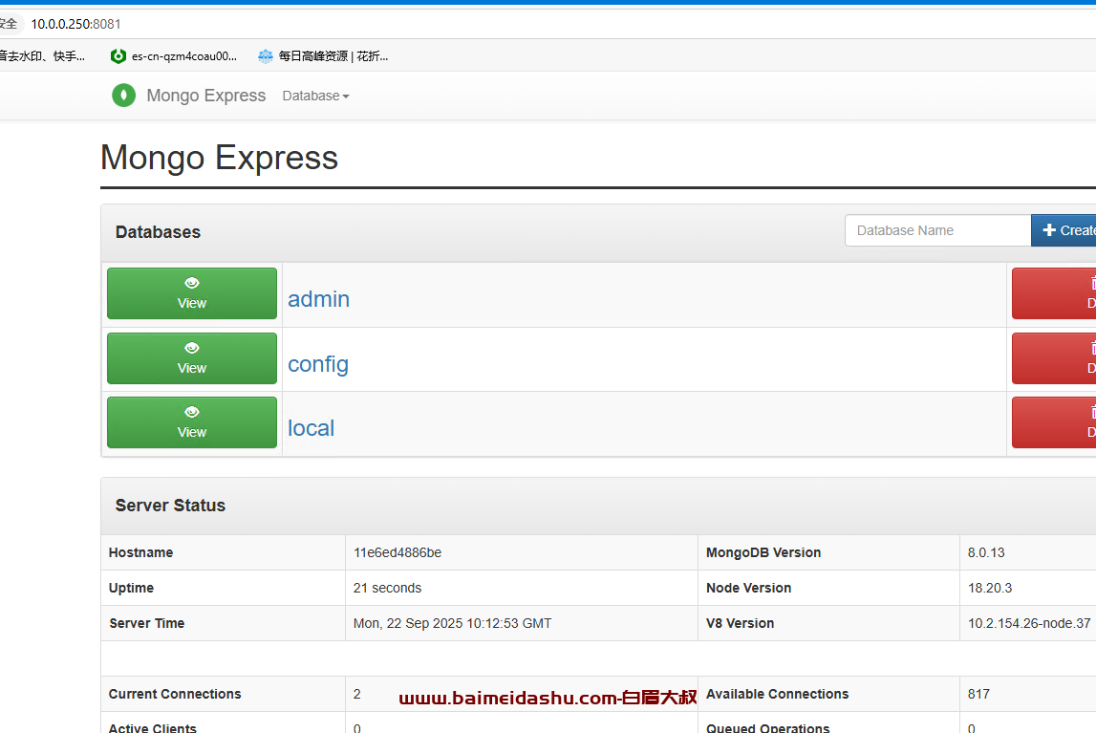The height and width of the screenshot is (733, 1096).
Task: Delete the local database
Action: [1054, 422]
